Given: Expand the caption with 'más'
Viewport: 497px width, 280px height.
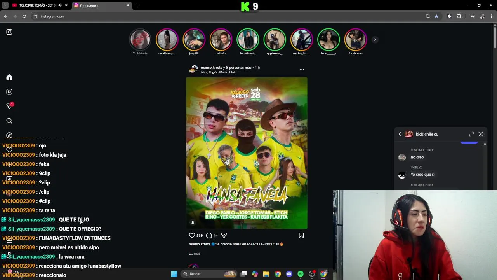Looking at the screenshot, I should [197, 254].
